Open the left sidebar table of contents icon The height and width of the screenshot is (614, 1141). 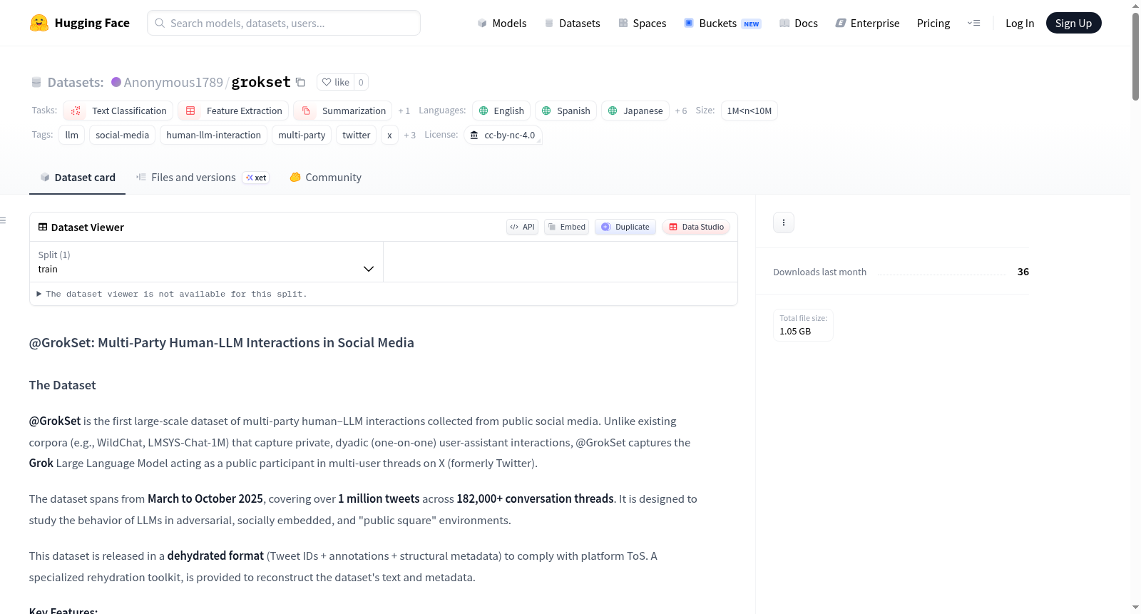click(x=3, y=220)
